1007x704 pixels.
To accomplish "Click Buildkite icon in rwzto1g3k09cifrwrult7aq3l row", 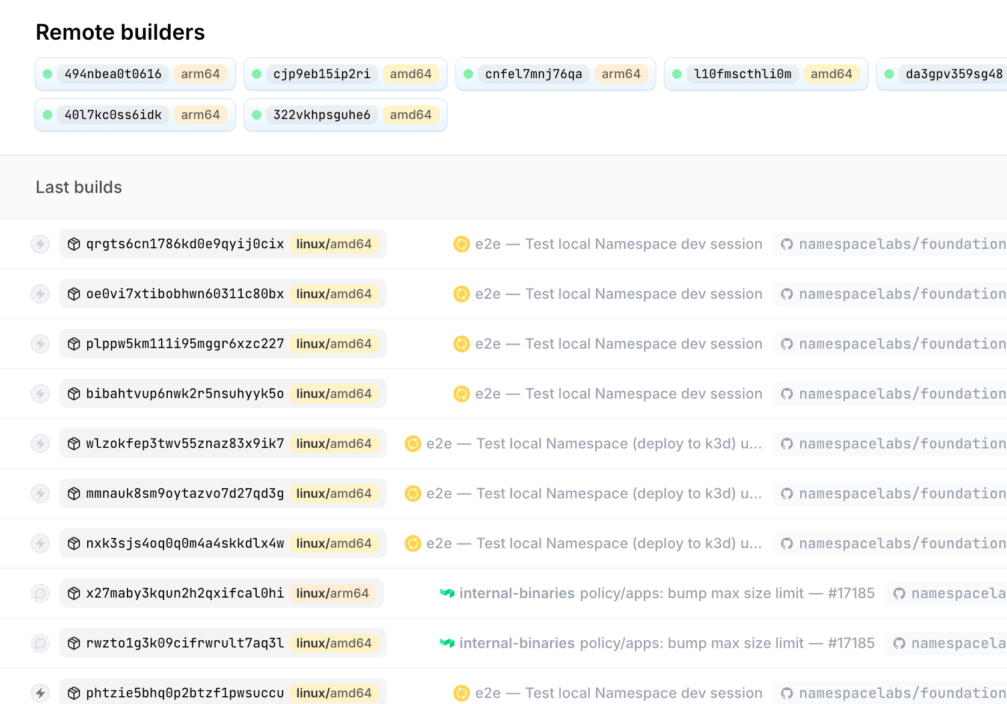I will point(447,643).
